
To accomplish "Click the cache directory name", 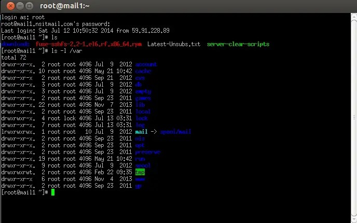I will click(x=143, y=71).
